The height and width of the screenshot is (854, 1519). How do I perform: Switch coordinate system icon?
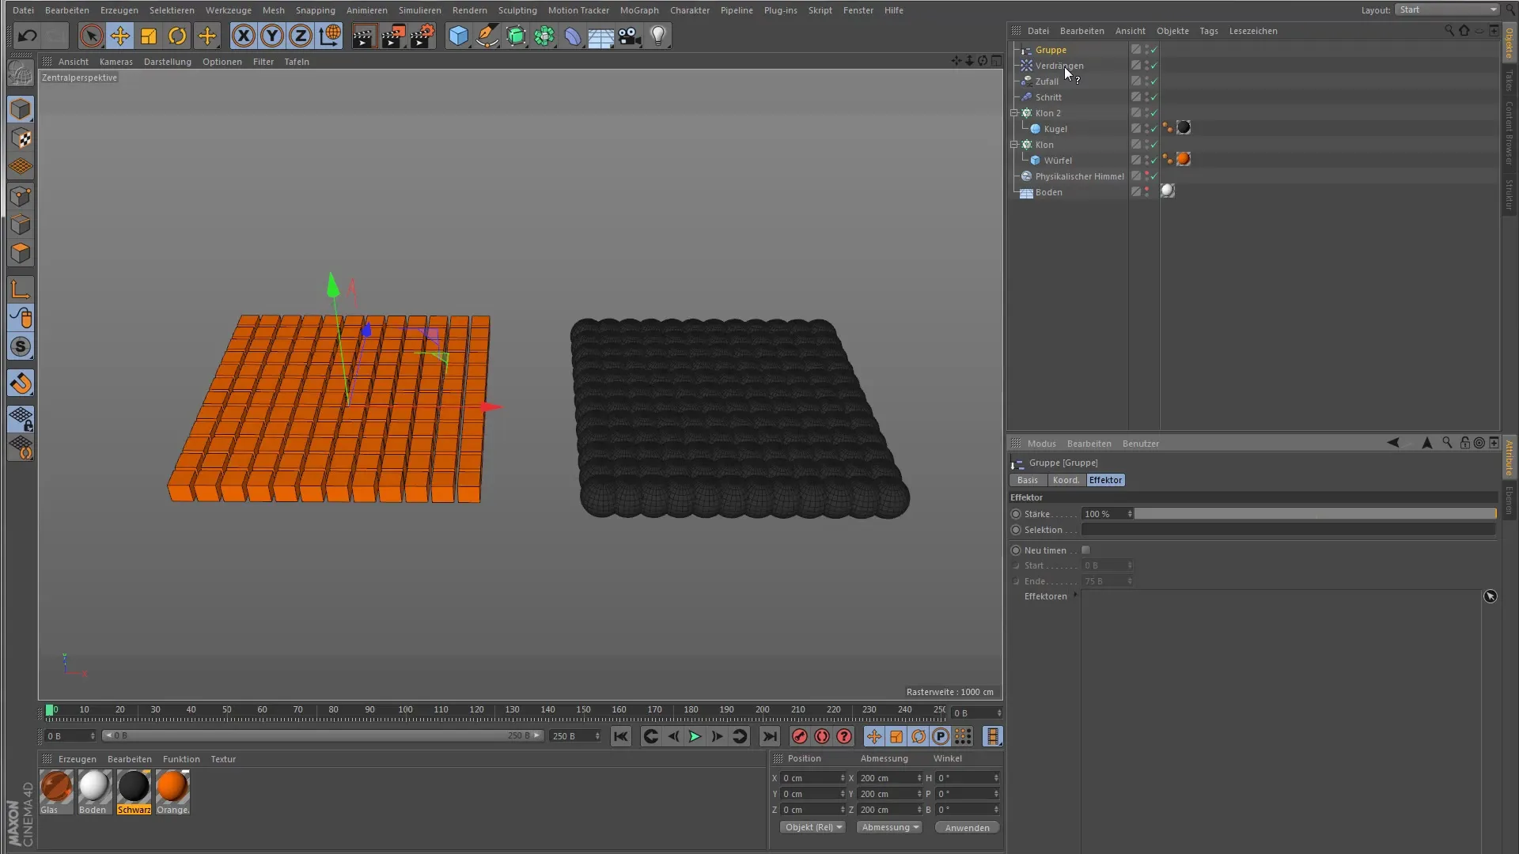[329, 36]
